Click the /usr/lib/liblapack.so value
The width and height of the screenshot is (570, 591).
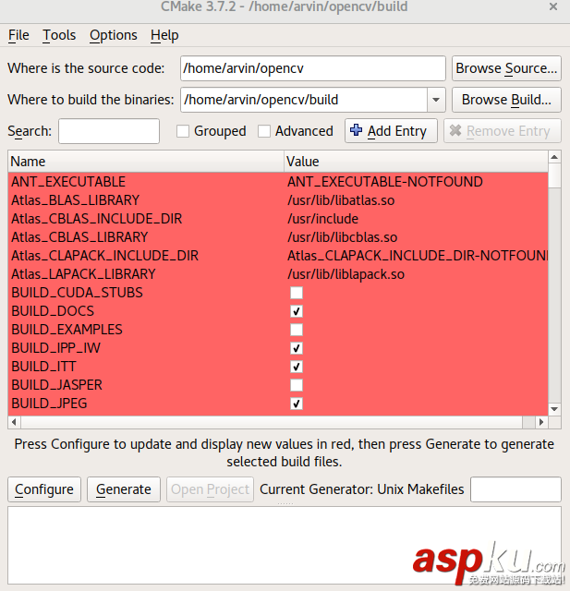(346, 274)
